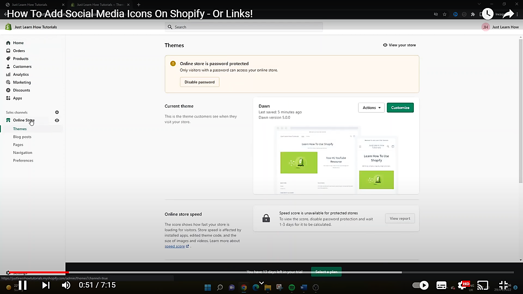Launch Microsoft Edge from taskbar

point(256,287)
